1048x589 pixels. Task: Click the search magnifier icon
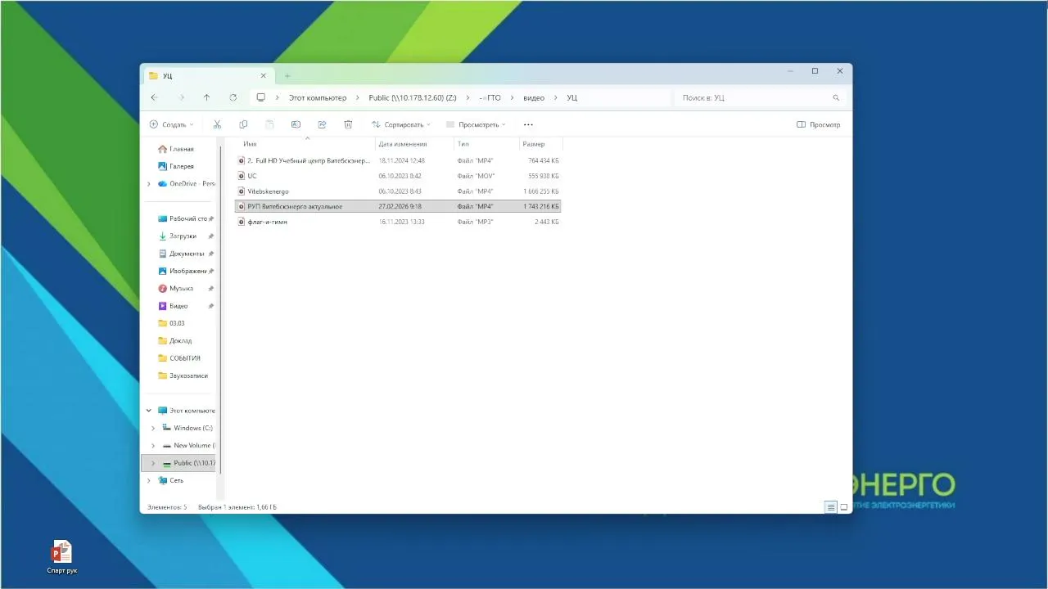point(836,97)
